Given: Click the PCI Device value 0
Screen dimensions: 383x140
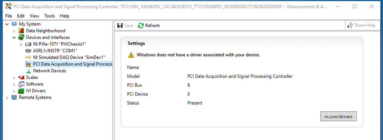Looking at the screenshot, I should pyautogui.click(x=188, y=94).
